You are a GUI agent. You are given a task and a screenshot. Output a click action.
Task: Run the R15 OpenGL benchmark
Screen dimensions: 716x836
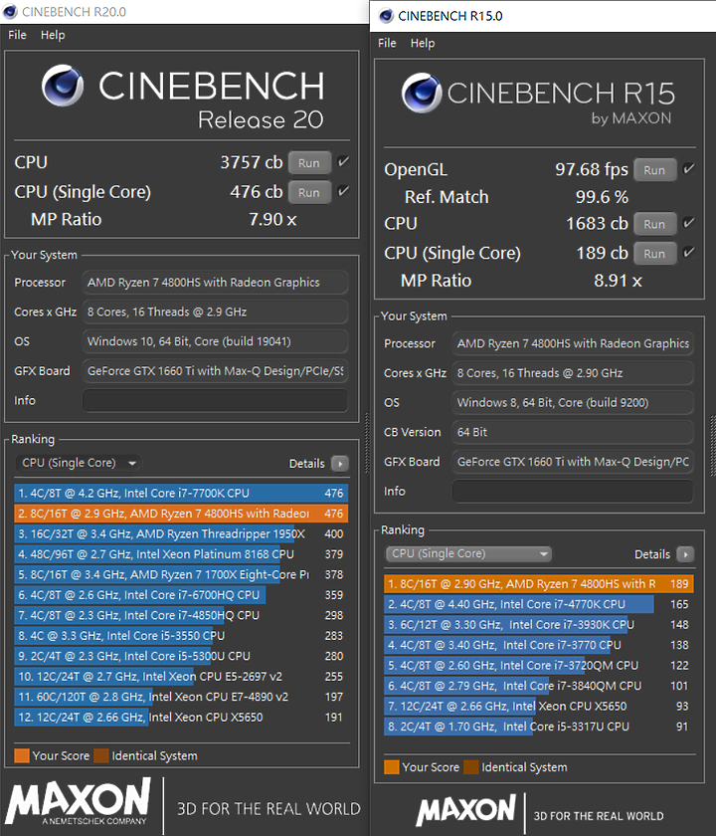click(x=654, y=170)
